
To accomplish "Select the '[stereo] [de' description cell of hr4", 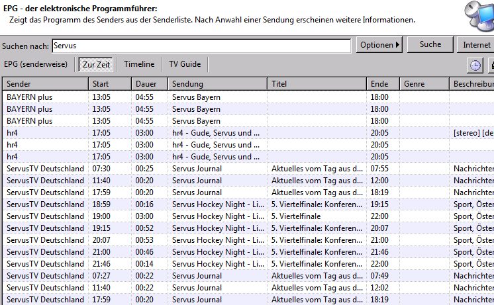I will [473, 133].
